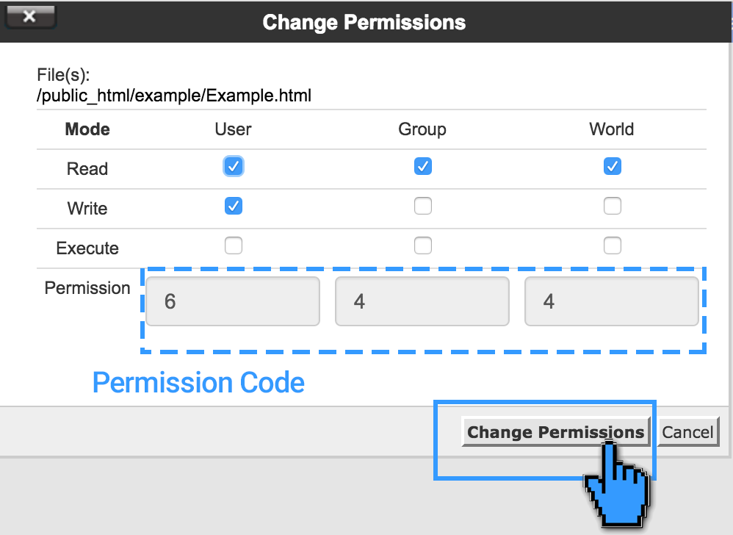
Task: Click the blue Permission Code label
Action: [198, 382]
